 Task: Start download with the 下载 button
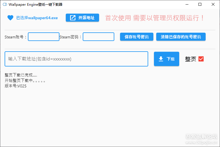167,59
